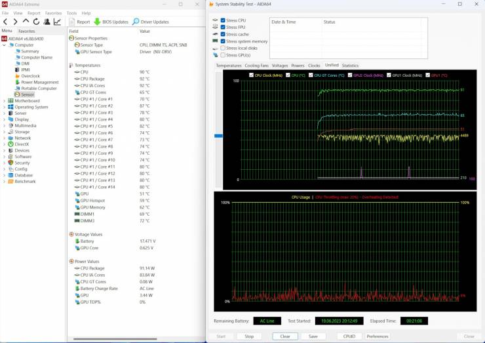Click the DirectX icon in tree
The height and width of the screenshot is (343, 485).
coord(11,144)
